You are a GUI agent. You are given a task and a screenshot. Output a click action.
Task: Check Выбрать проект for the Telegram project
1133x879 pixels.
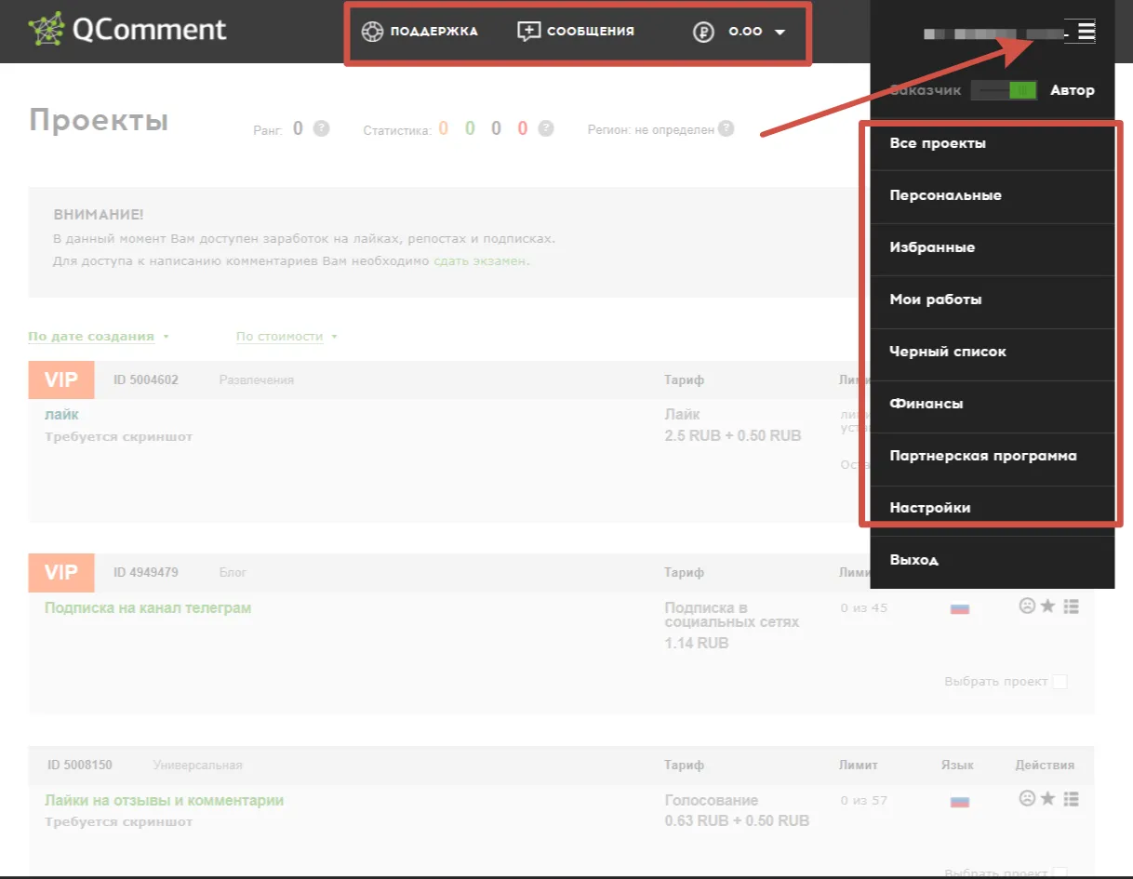point(1059,682)
